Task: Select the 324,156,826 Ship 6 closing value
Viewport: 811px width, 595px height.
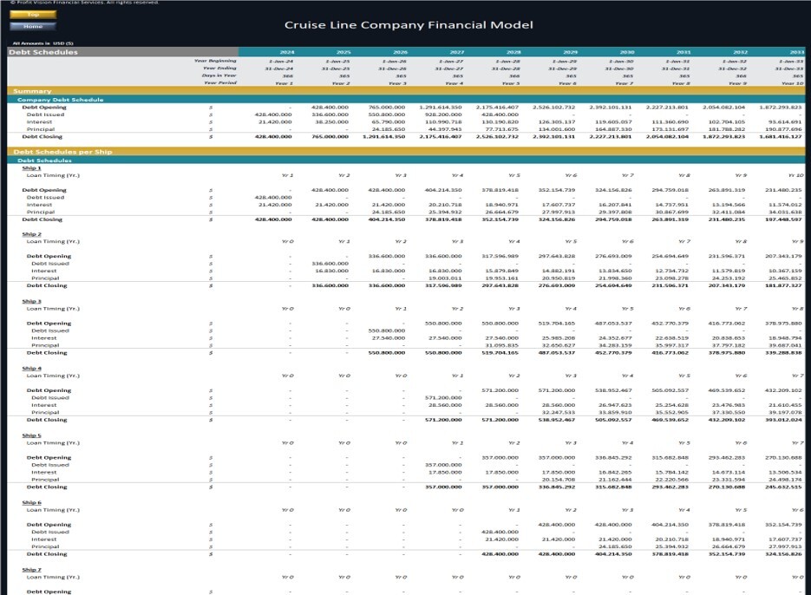Action: 783,554
